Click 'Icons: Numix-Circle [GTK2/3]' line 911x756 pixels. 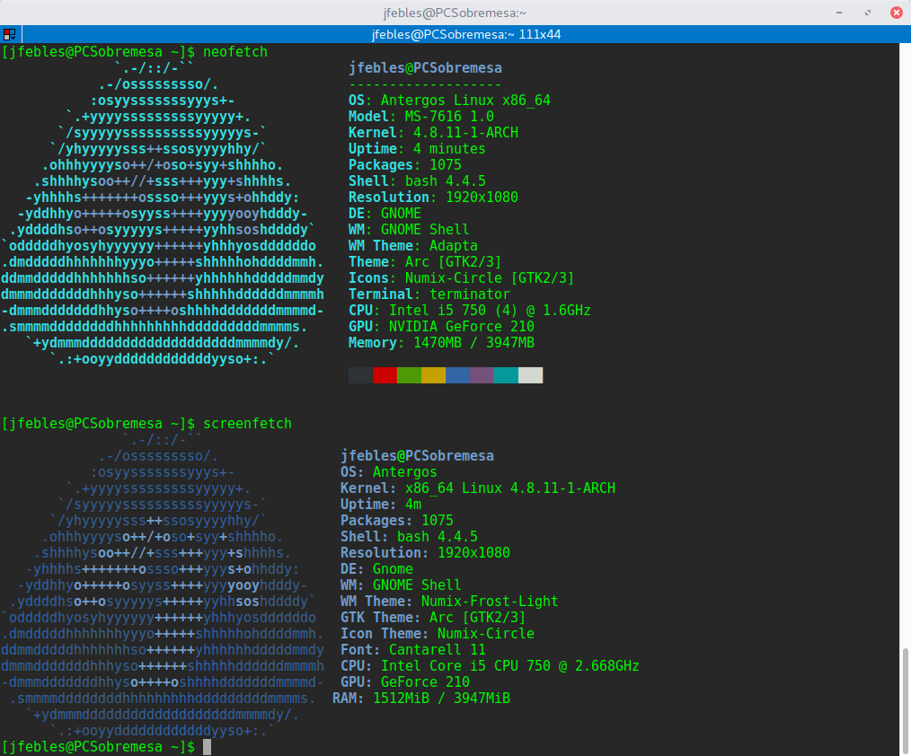[461, 278]
